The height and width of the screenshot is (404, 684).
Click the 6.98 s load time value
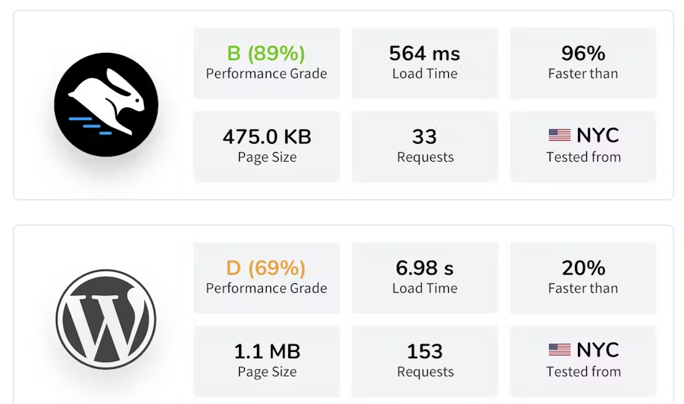[x=424, y=268]
